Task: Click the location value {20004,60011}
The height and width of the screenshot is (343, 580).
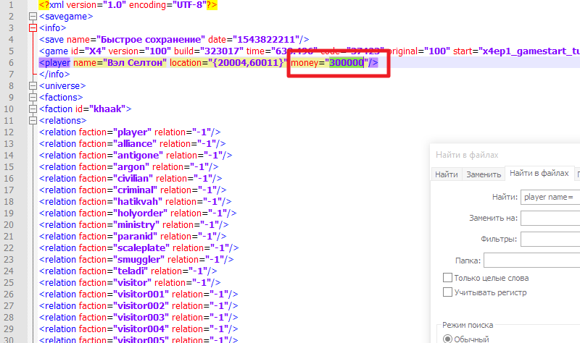Action: click(248, 63)
